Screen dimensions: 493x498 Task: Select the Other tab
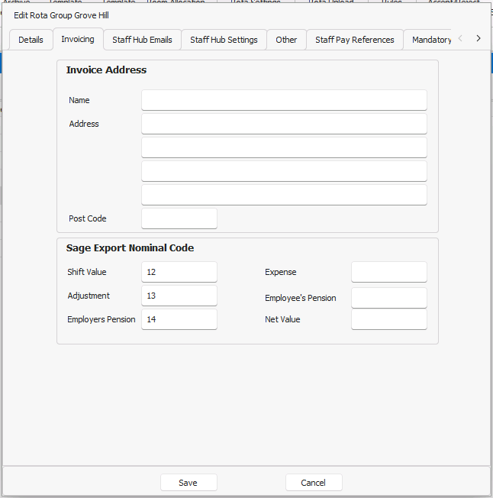(x=286, y=40)
